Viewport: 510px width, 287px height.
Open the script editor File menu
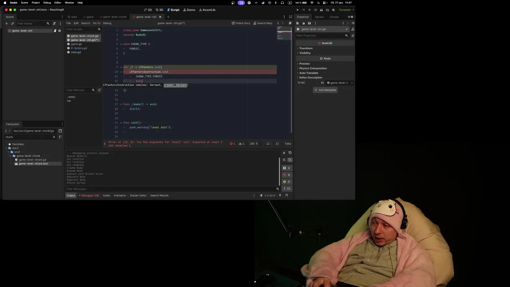point(69,23)
